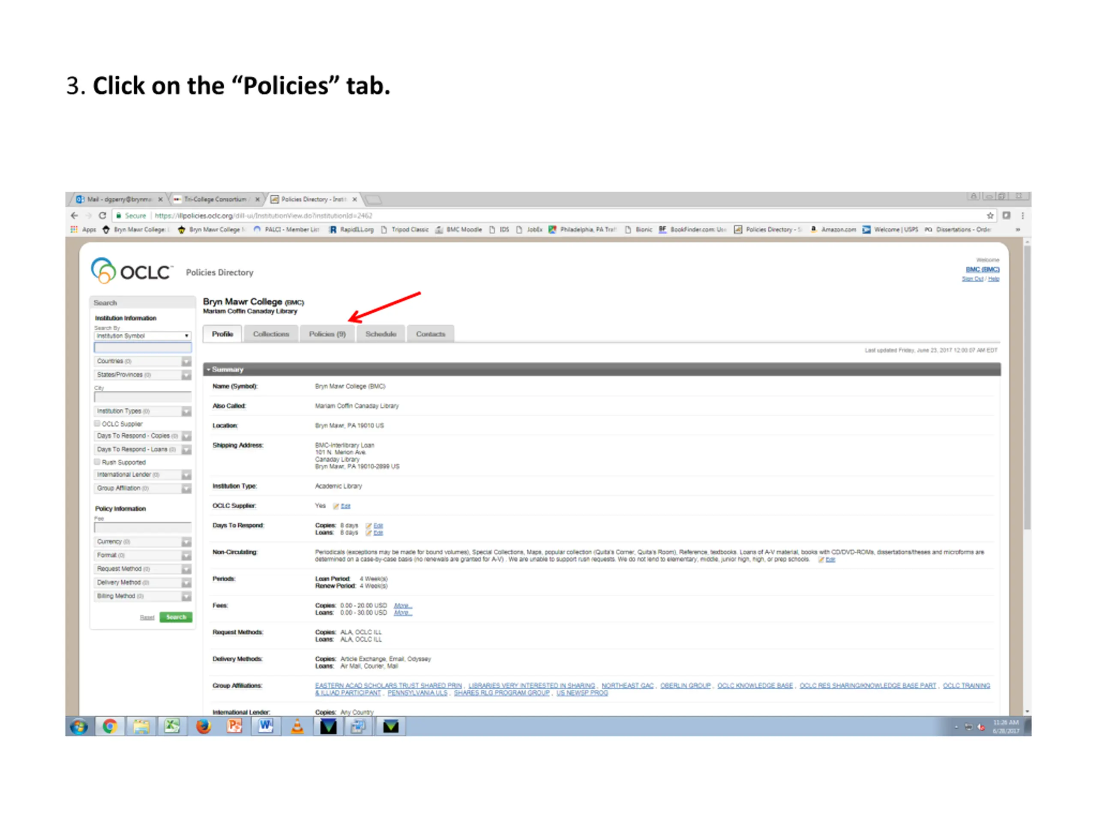Open Firefox from the taskbar
Viewport: 1097px width, 823px height.
204,727
